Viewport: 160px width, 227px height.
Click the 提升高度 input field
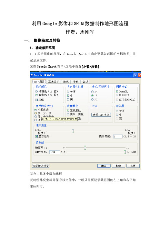pyautogui.click(x=118, y=136)
